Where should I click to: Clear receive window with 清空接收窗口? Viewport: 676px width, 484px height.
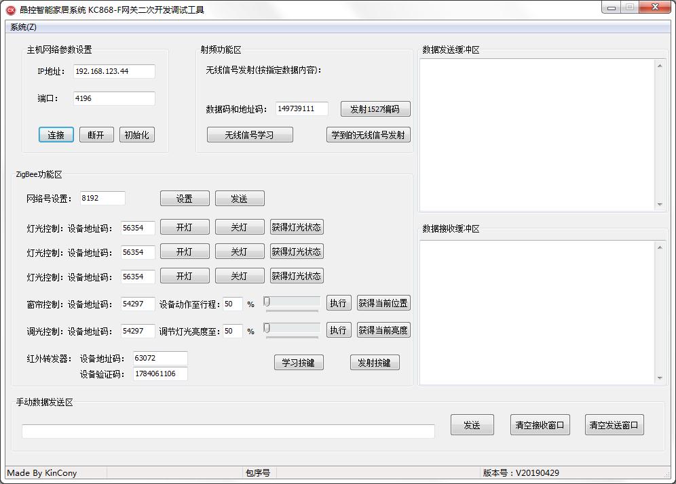[x=540, y=425]
